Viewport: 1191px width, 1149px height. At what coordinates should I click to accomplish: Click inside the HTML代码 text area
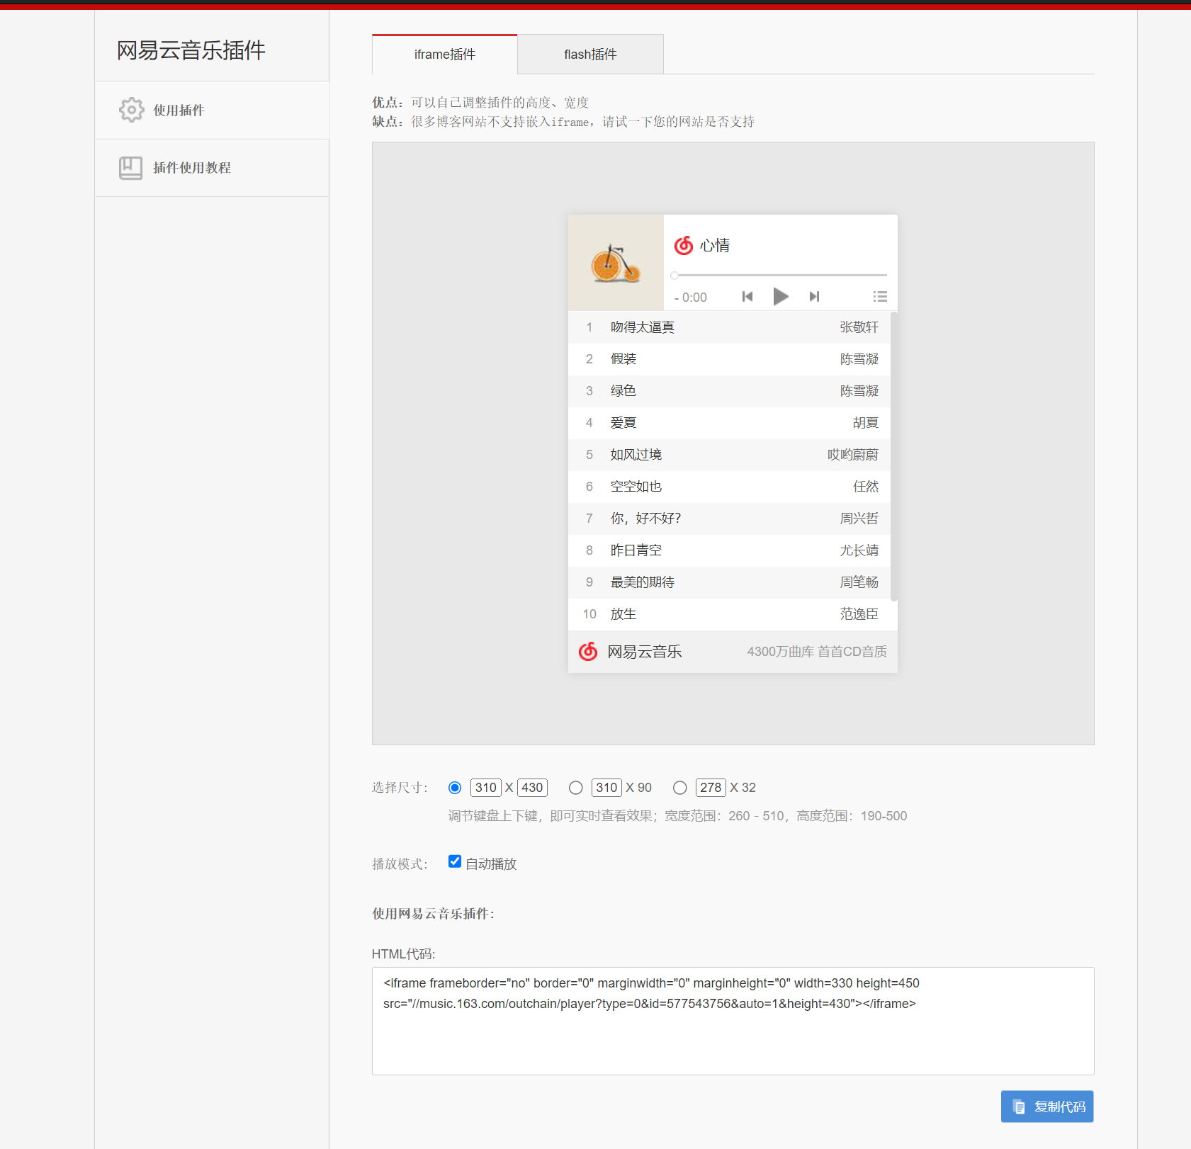[x=733, y=1021]
